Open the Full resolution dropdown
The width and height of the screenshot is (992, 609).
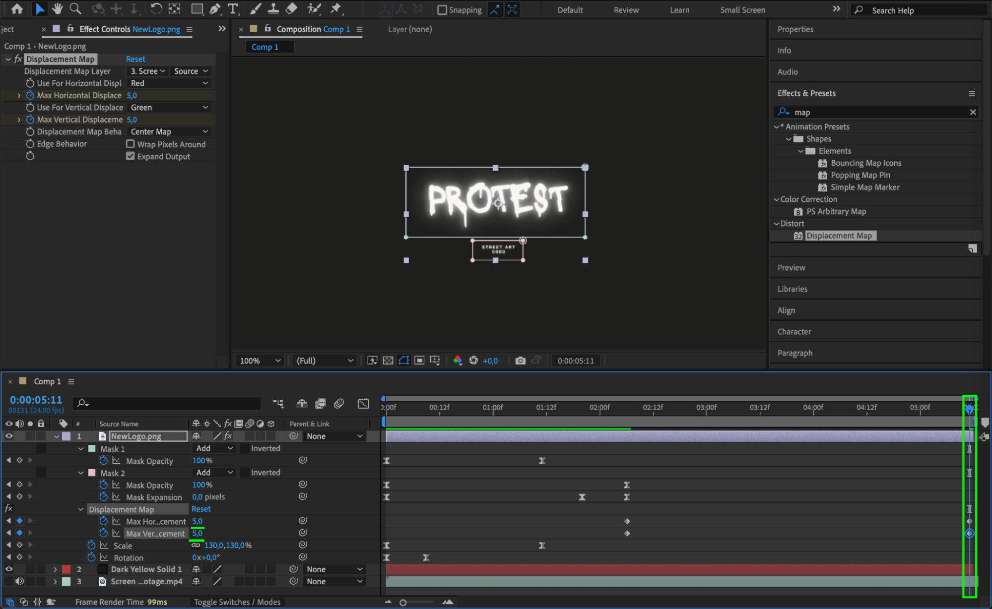[x=325, y=361]
